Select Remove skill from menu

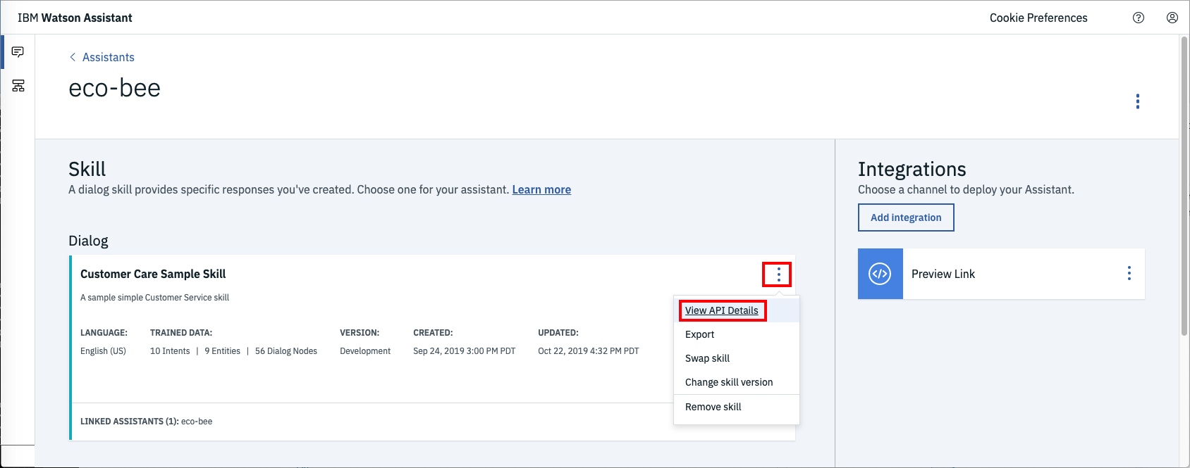tap(713, 407)
